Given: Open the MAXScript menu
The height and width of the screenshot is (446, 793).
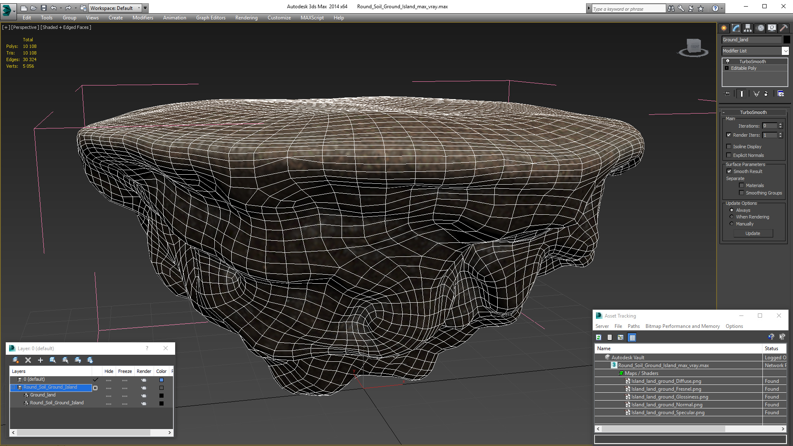Looking at the screenshot, I should tap(312, 18).
